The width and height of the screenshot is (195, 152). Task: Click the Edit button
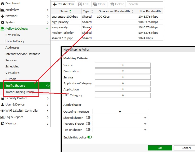click(x=83, y=4)
